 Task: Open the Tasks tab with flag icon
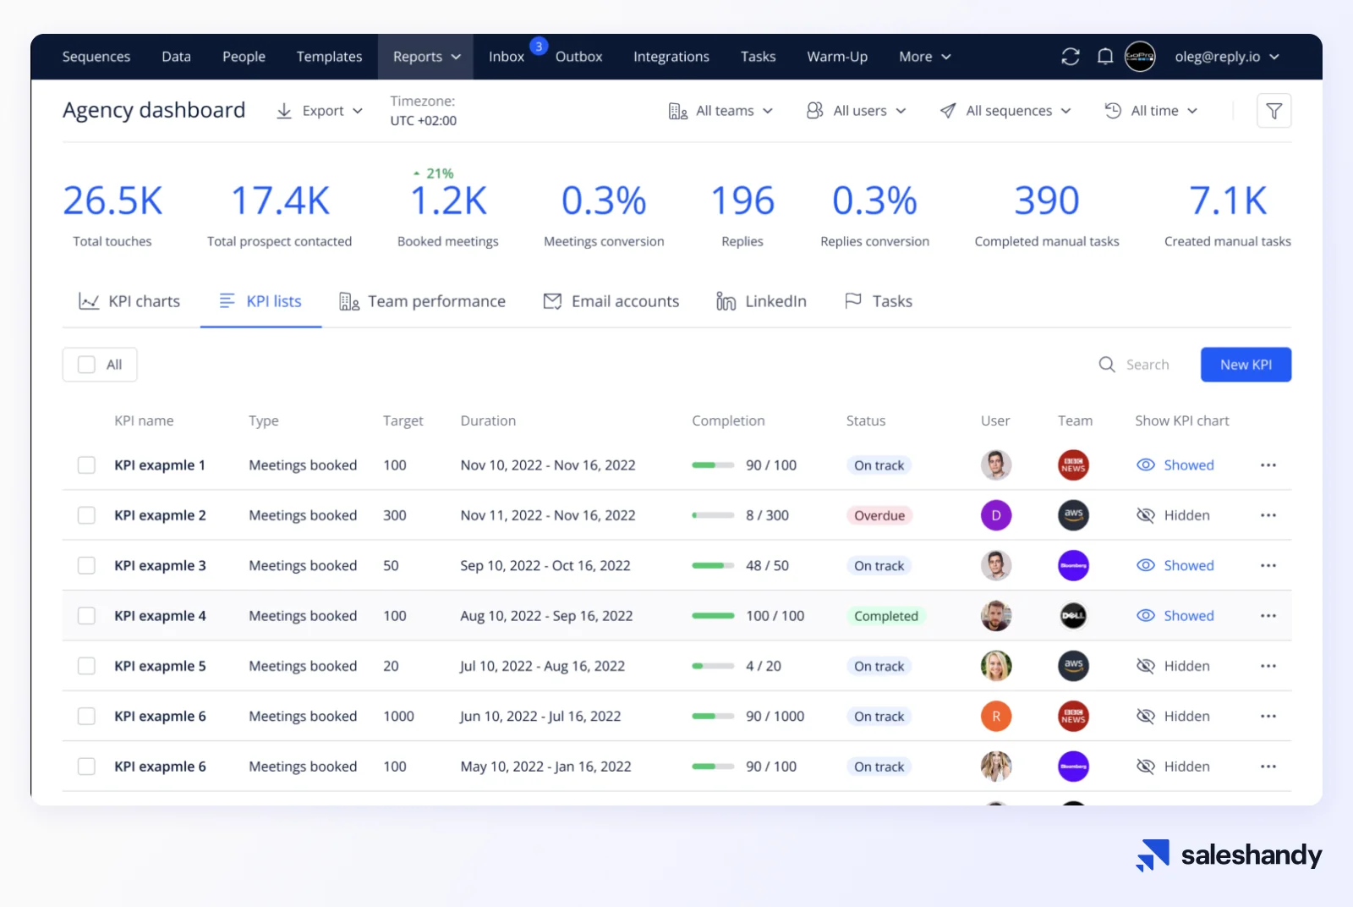879,301
